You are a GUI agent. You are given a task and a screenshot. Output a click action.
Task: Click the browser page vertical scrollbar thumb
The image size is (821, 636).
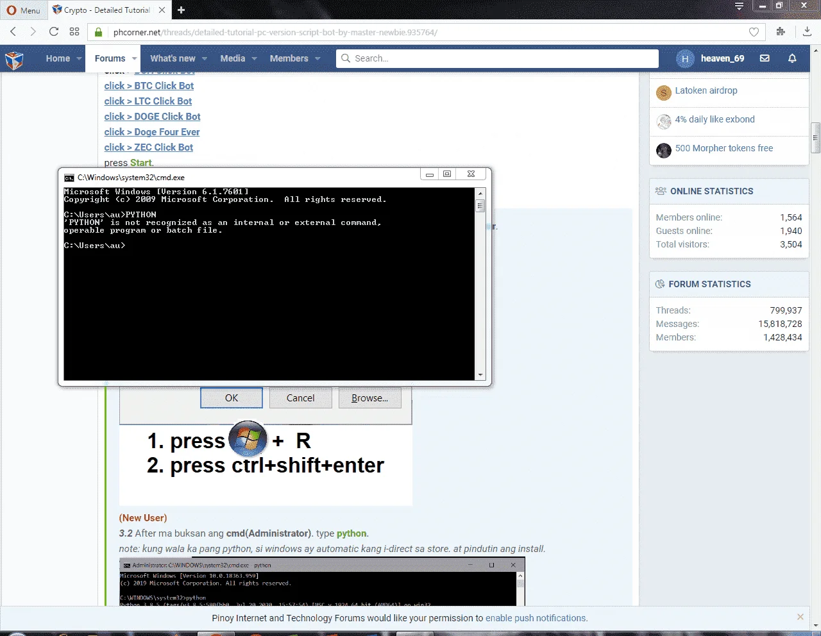pos(816,137)
